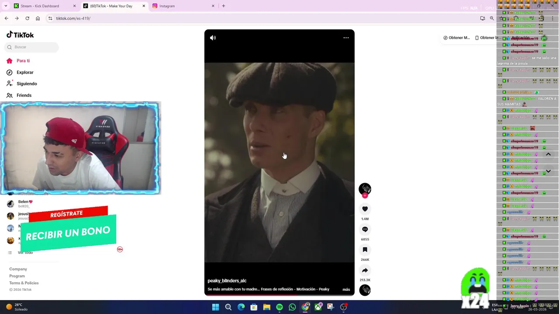This screenshot has height=314, width=559.
Task: Go to the previous video with the up chevron
Action: 548,154
